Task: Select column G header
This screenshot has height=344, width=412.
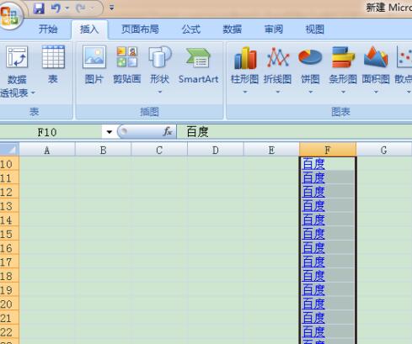Action: (384, 151)
